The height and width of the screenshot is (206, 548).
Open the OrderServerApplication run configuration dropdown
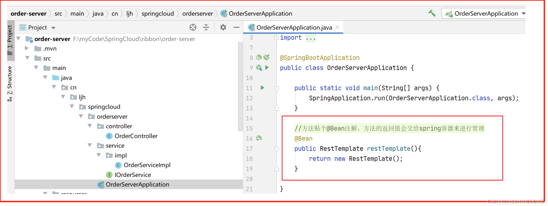tap(485, 13)
